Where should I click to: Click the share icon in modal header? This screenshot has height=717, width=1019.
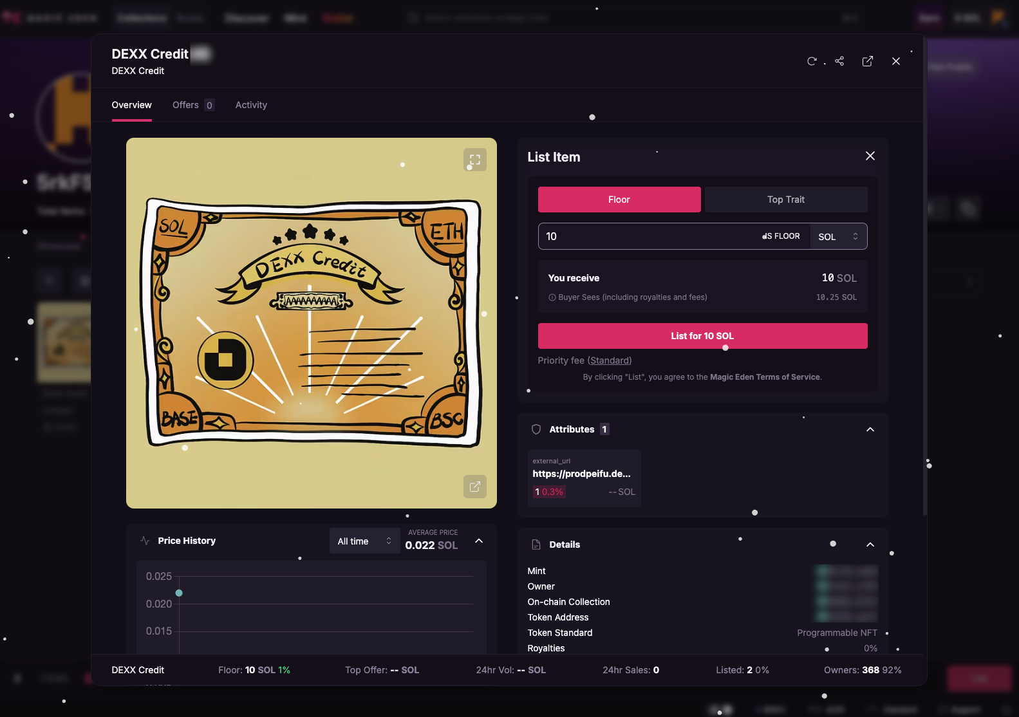tap(839, 61)
